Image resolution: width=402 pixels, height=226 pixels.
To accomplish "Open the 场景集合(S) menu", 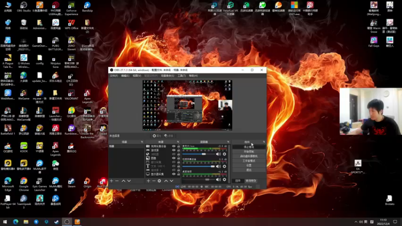I will point(167,76).
